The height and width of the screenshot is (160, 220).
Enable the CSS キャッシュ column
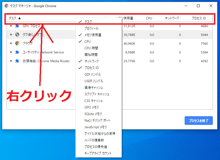[99, 101]
